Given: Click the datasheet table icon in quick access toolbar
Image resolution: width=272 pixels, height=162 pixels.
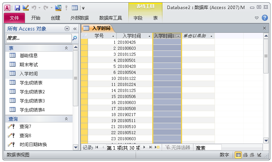Looking at the screenshot, I should [75, 8].
